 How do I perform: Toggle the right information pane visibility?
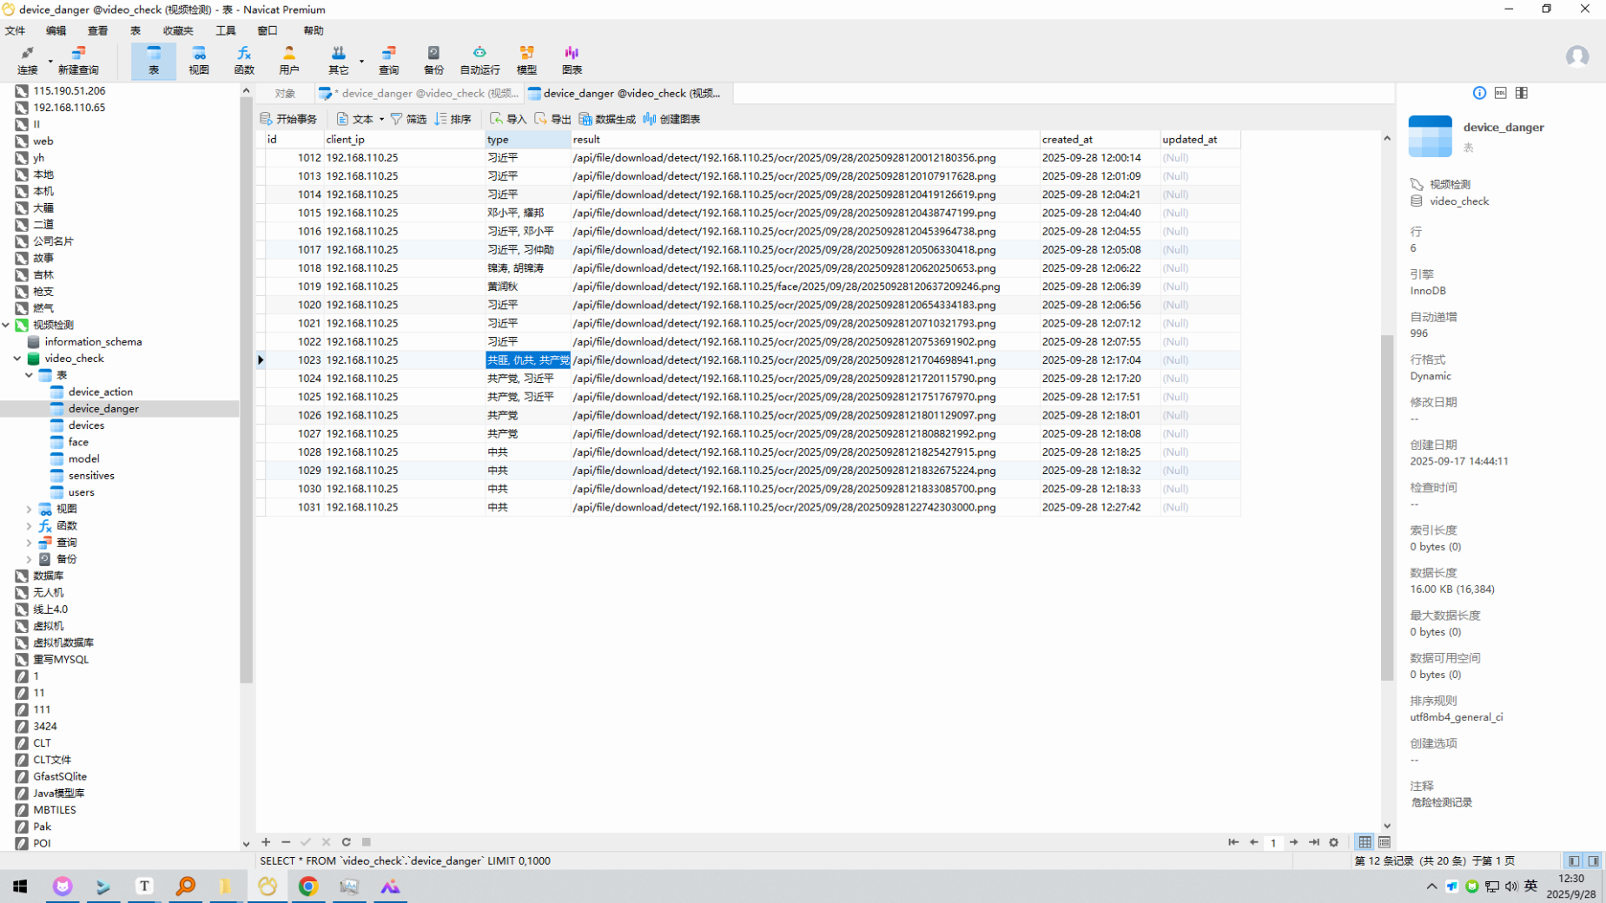[x=1593, y=861]
